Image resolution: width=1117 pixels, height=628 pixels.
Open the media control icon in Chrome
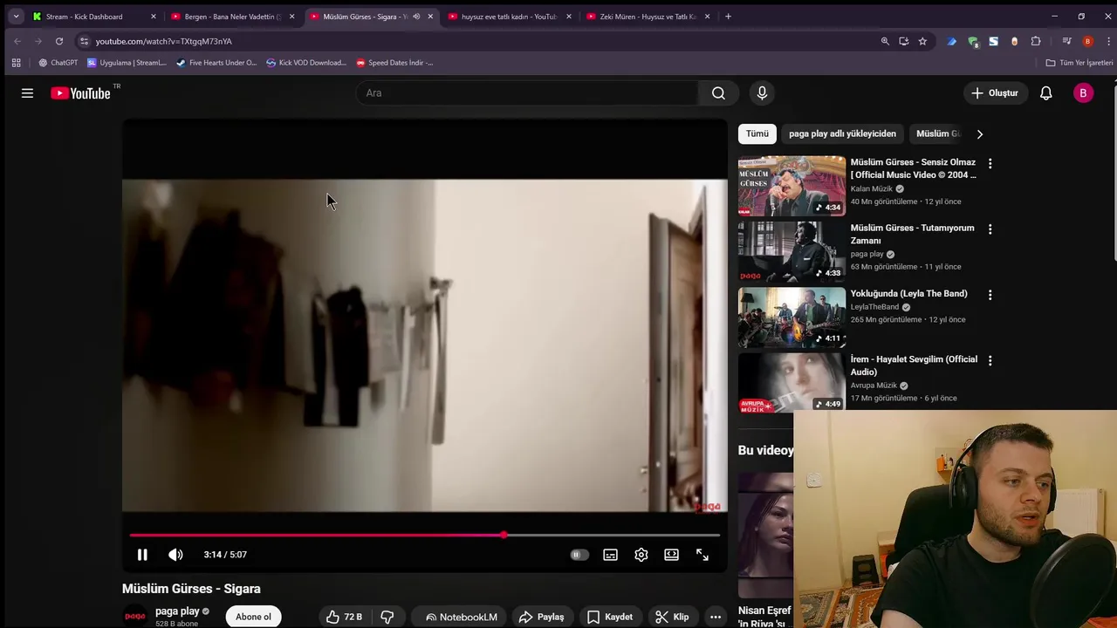(x=1066, y=41)
